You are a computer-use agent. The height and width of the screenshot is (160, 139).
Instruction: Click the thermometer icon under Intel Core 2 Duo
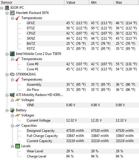[18, 59]
